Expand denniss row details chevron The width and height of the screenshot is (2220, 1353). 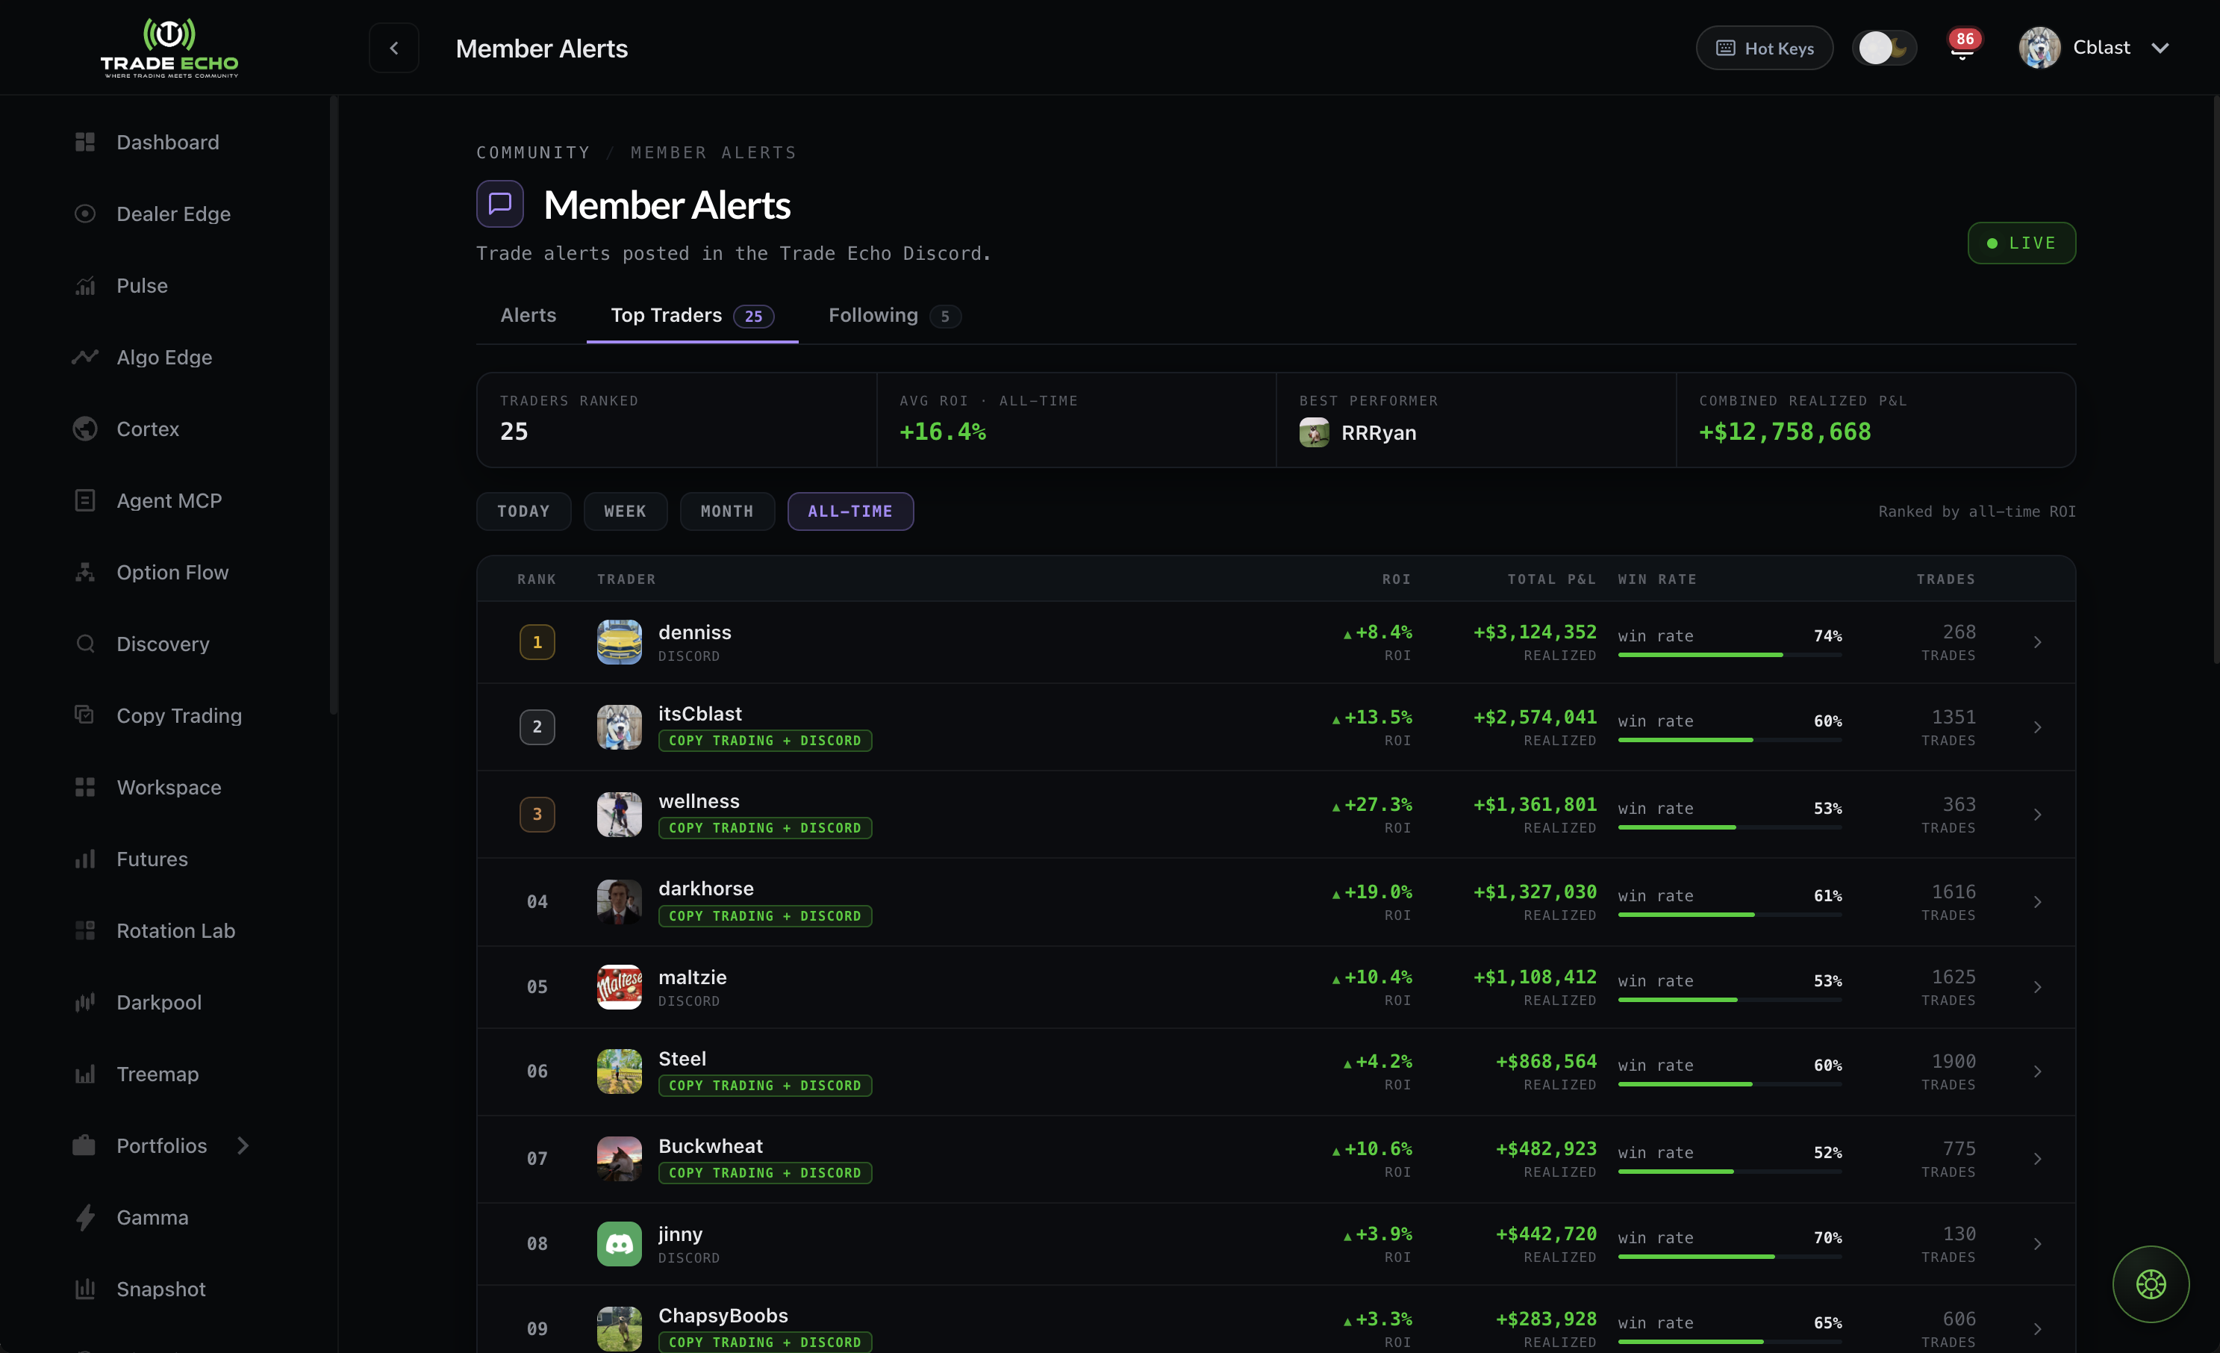[2037, 643]
